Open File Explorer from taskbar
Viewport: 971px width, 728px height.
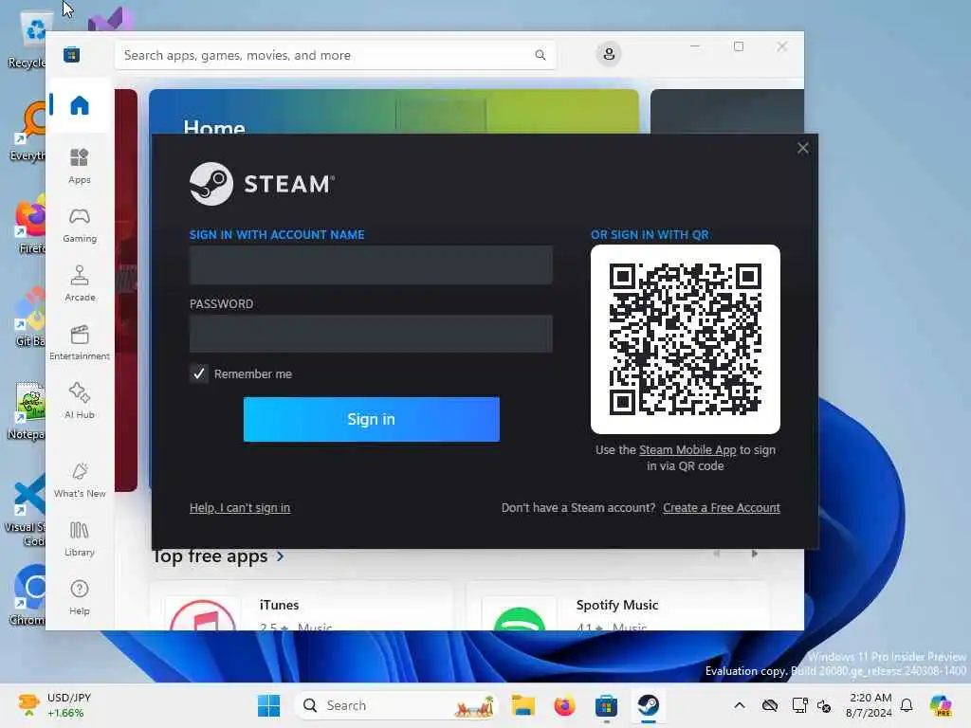522,705
